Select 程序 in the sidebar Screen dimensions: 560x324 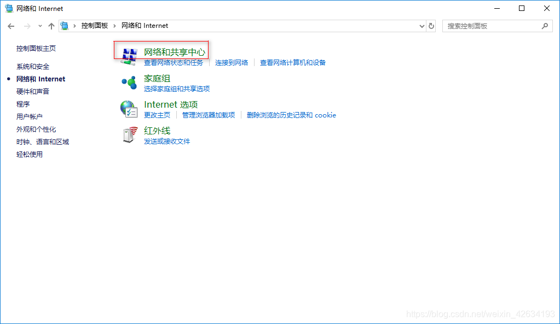[23, 104]
